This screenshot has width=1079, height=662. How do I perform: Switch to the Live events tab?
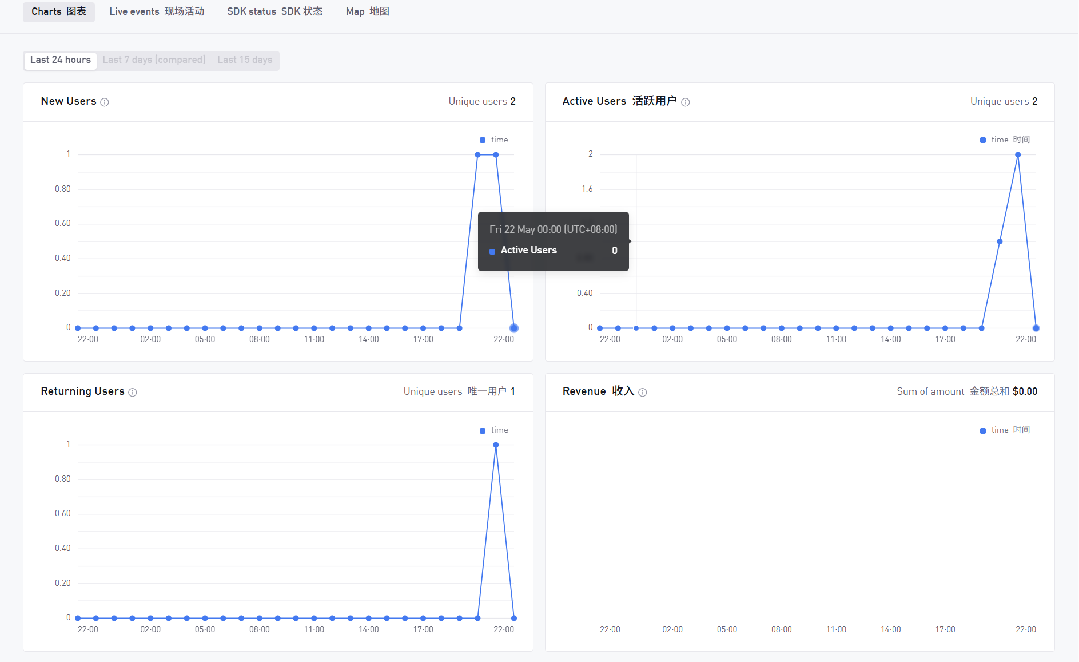[x=157, y=11]
